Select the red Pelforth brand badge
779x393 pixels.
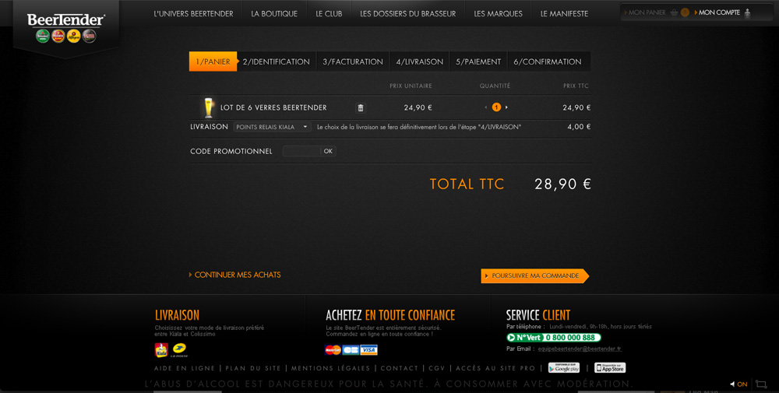(x=58, y=37)
